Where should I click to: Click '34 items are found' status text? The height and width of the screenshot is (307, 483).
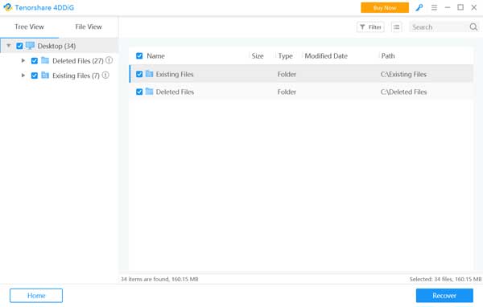point(159,279)
